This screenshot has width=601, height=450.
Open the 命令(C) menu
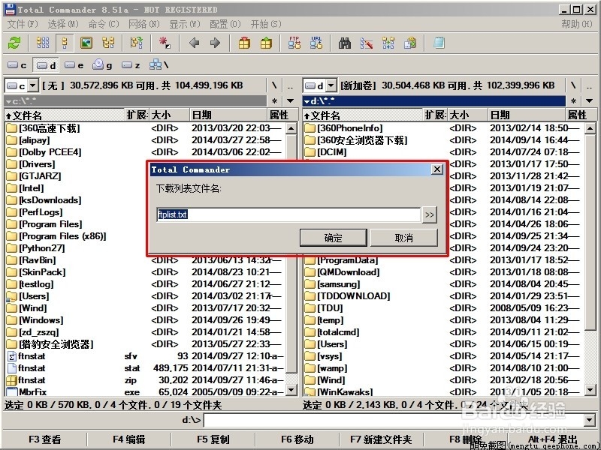coord(104,24)
